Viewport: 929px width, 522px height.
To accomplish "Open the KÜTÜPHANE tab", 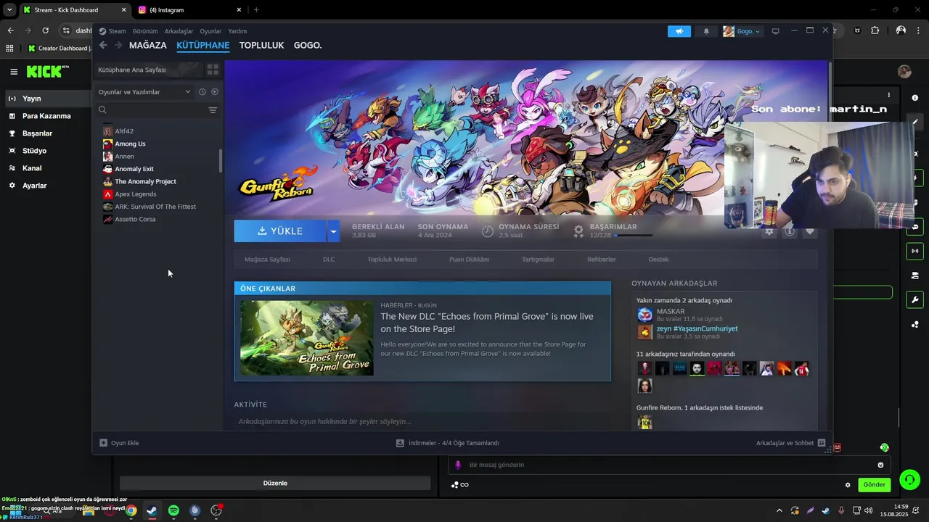I will click(x=202, y=45).
